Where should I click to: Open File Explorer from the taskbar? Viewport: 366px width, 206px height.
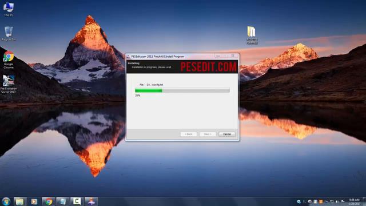point(19,201)
